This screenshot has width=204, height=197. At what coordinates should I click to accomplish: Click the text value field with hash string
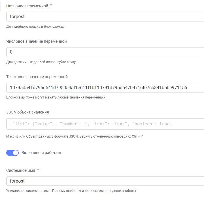click(x=105, y=87)
